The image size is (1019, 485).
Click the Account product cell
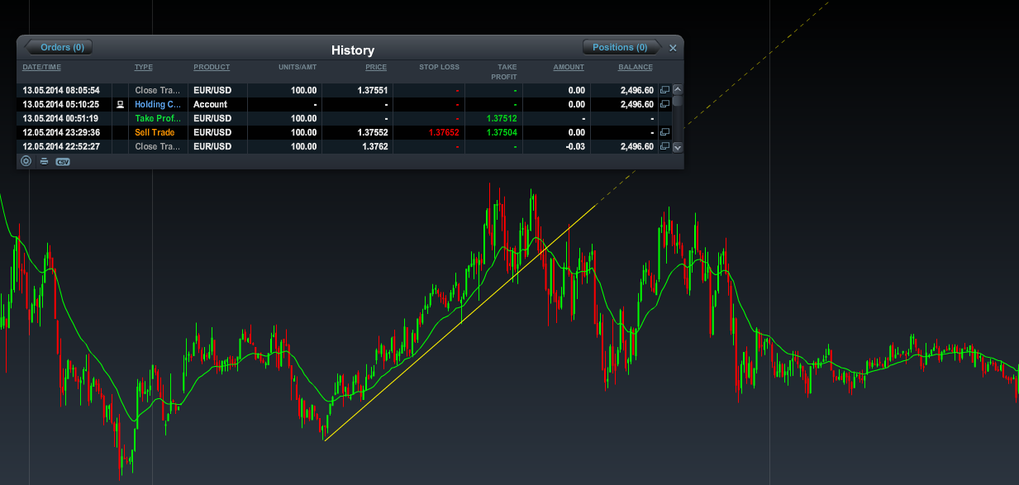[x=210, y=104]
